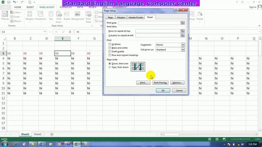
Task: Collapse the ribbon with the arrow
Action: click(259, 26)
